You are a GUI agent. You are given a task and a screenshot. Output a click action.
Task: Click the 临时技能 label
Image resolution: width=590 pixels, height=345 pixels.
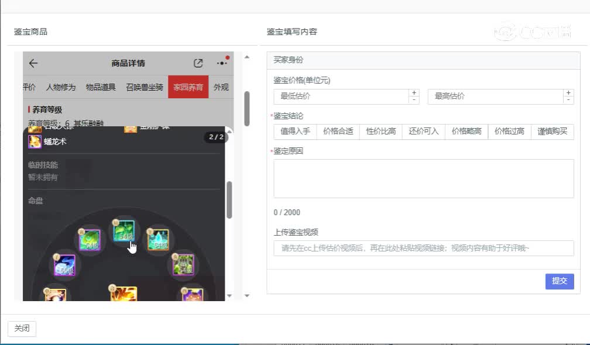click(x=43, y=165)
